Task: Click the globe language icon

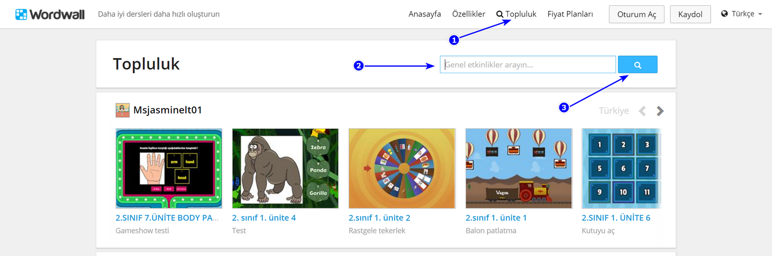Action: [x=724, y=14]
